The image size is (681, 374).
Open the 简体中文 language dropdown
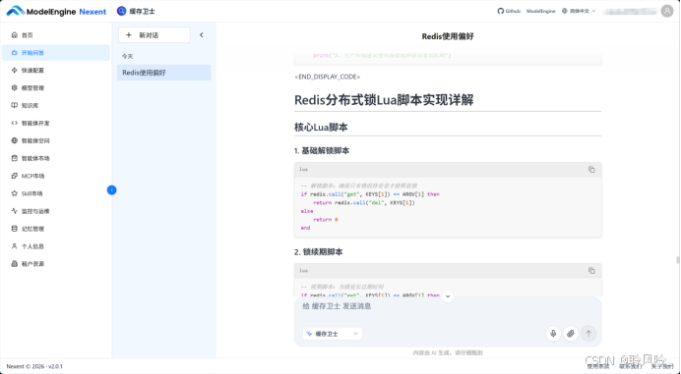579,11
